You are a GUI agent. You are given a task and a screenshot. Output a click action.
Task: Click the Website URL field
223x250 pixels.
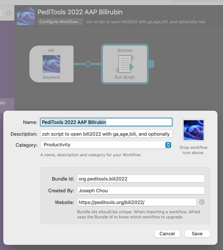pyautogui.click(x=136, y=202)
